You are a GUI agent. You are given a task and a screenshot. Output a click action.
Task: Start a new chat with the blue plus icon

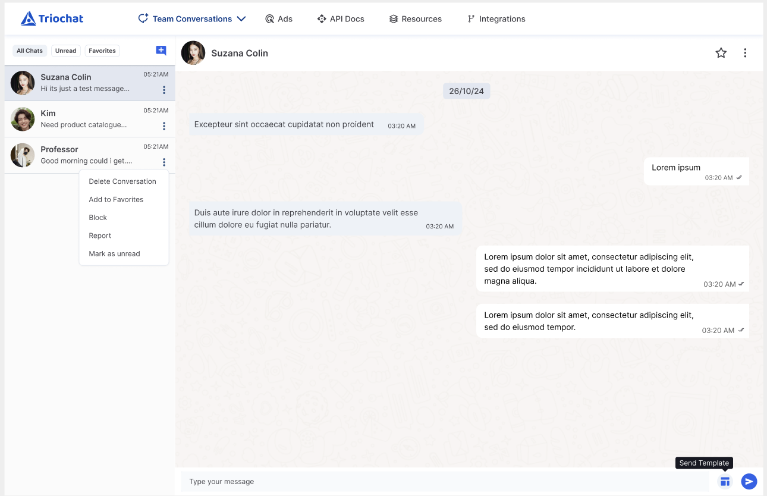pyautogui.click(x=161, y=51)
